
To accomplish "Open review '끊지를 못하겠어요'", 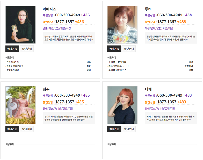I will pos(15,66).
